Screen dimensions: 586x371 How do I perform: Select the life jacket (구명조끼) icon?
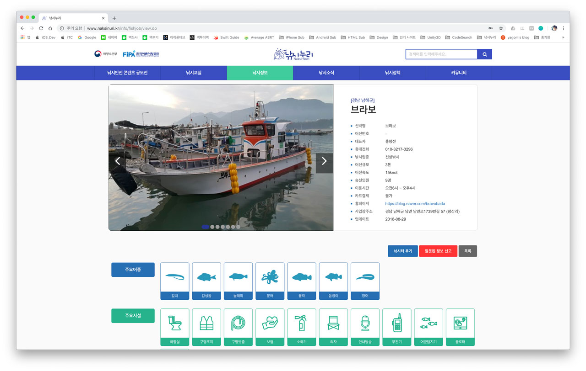click(206, 323)
